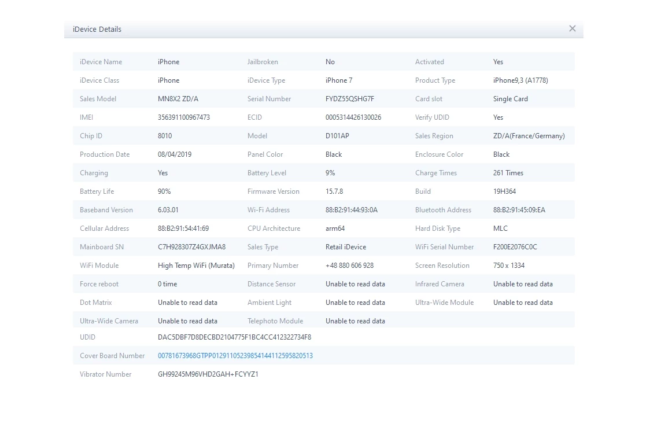Click the Ultra-Wide Module Unable to read data
The width and height of the screenshot is (650, 431).
tap(523, 303)
